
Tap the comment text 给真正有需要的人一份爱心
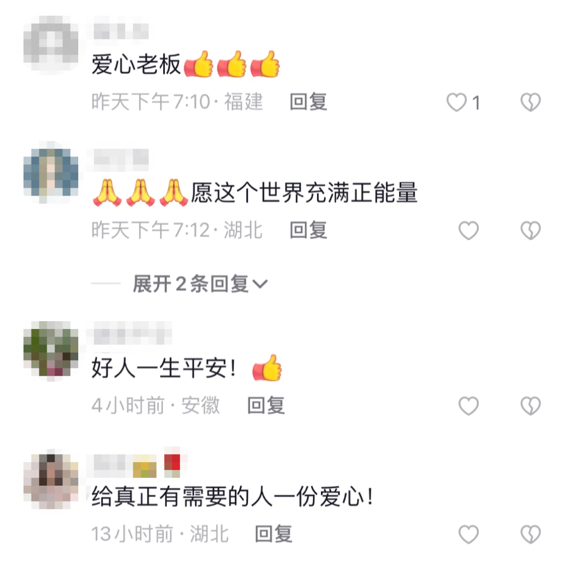click(232, 496)
